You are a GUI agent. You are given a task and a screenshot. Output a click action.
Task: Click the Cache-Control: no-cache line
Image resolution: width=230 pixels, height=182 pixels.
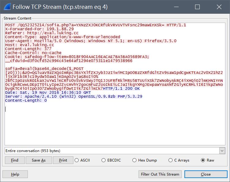click(33, 53)
